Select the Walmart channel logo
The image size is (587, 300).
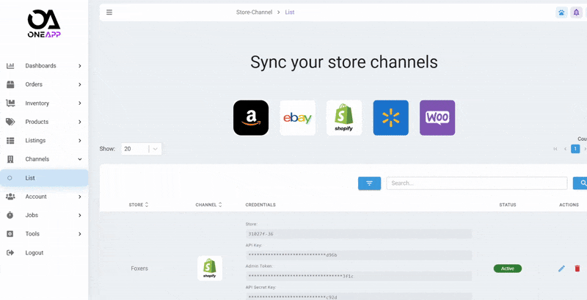click(x=391, y=117)
